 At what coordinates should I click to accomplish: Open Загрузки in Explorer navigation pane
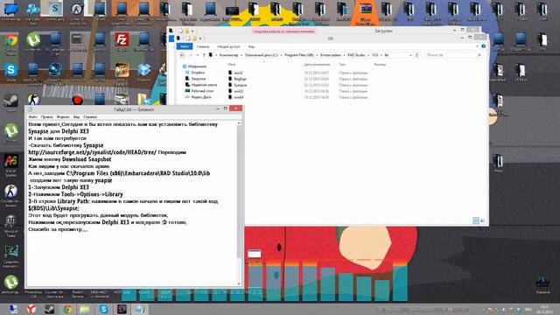coord(199,79)
